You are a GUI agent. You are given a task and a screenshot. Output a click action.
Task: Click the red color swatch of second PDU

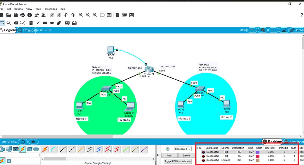click(258, 156)
